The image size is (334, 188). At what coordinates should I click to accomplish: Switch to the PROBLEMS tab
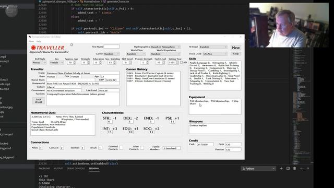[44, 168]
